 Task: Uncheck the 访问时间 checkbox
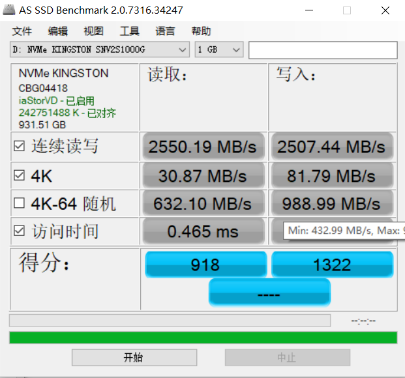pos(20,231)
